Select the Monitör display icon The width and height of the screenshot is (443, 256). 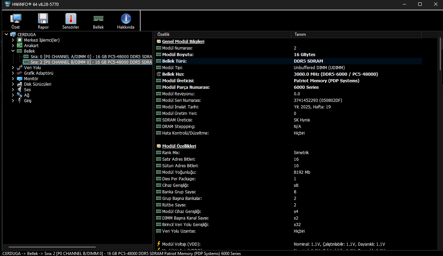20,78
